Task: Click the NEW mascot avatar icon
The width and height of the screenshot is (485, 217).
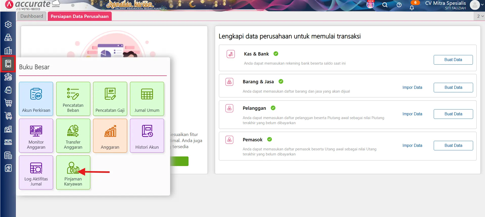Action: (370, 5)
